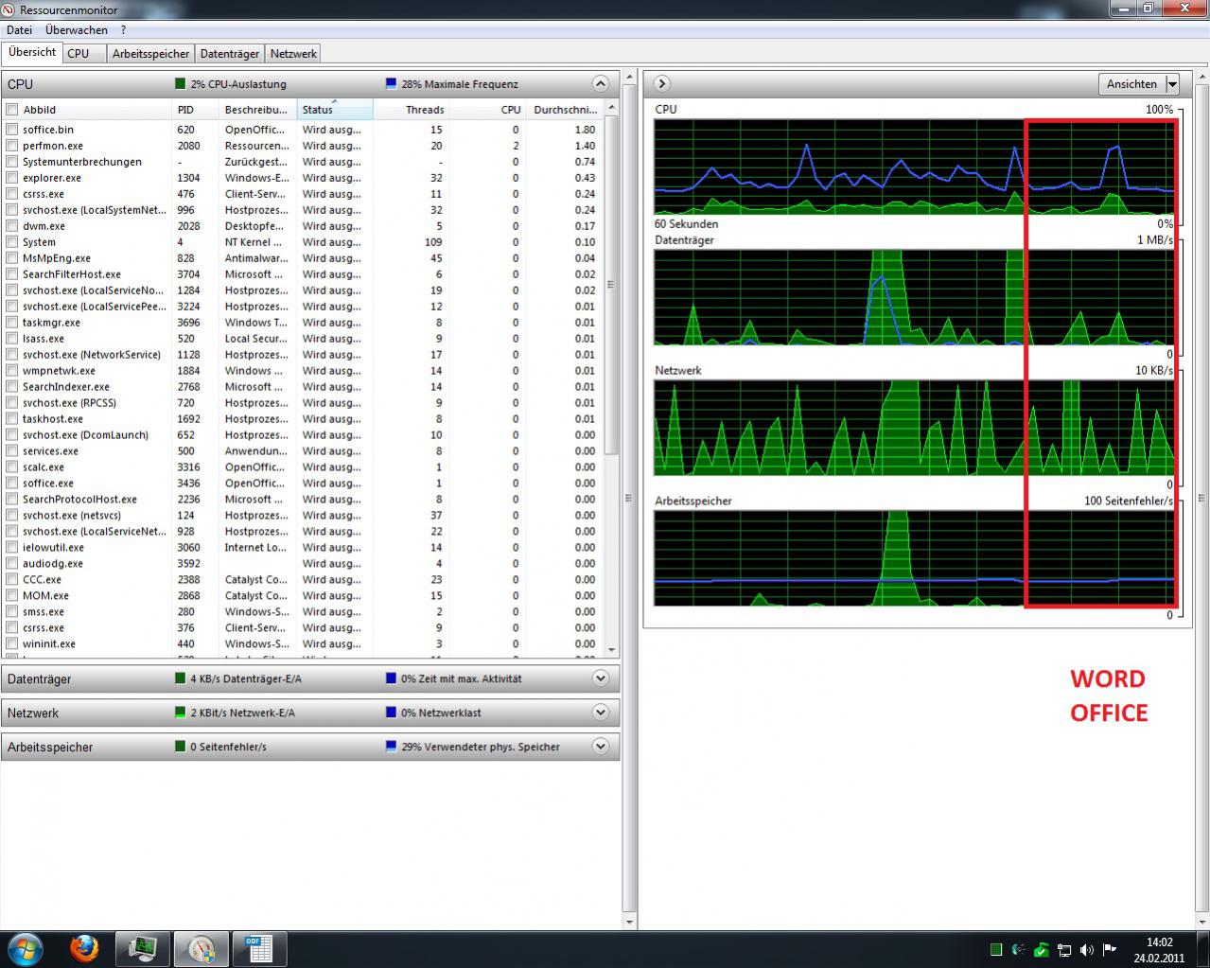Tick the dwm.exe checkbox

(12, 226)
